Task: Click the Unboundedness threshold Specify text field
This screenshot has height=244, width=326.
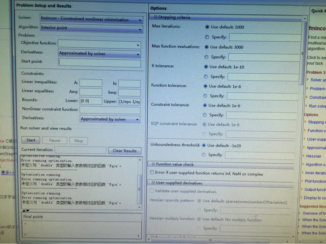Action: coord(260,155)
